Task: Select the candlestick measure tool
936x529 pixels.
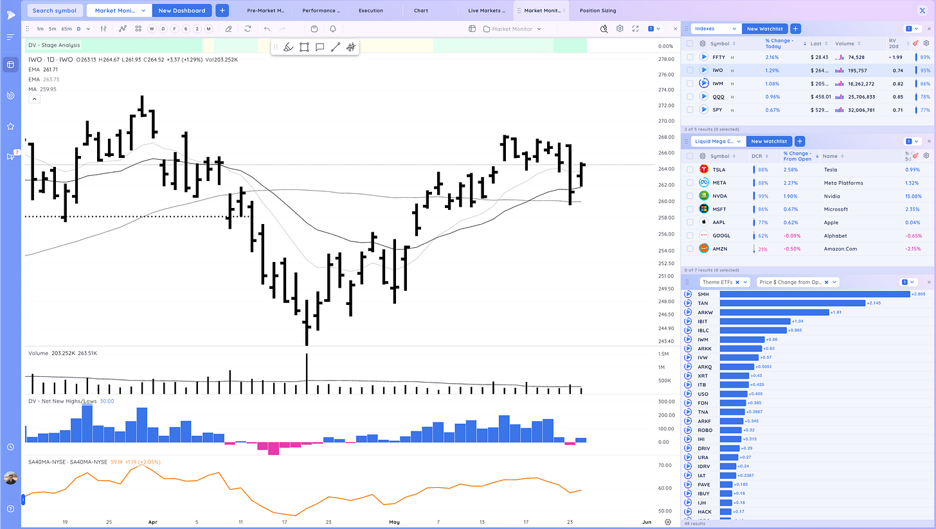Action: (x=351, y=47)
